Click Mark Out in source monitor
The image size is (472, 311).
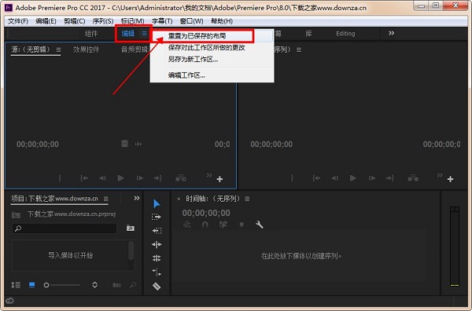(x=60, y=178)
